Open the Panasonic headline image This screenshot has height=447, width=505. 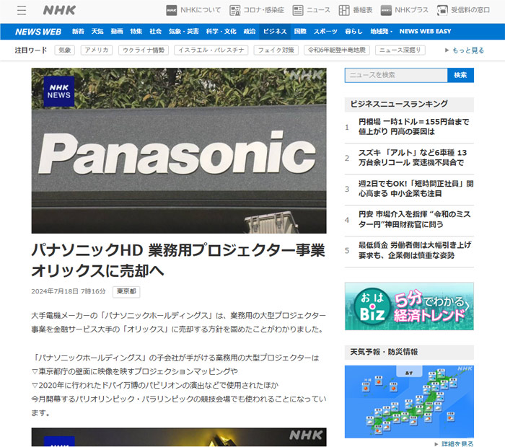point(179,151)
